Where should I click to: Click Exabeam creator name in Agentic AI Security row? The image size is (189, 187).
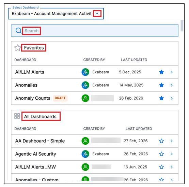coord(101,154)
